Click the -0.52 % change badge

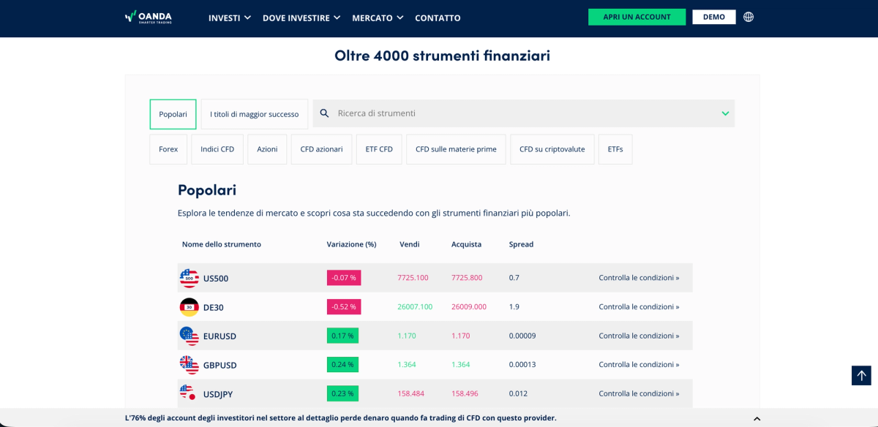coord(344,307)
